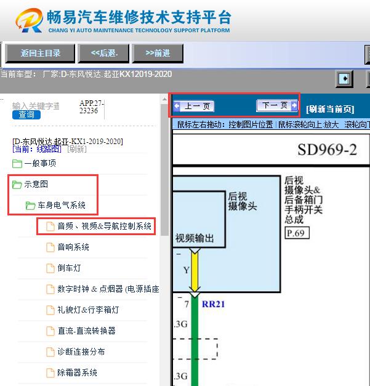The image size is (370, 386).
Task: Click the platform logo icon
Action: point(29,20)
